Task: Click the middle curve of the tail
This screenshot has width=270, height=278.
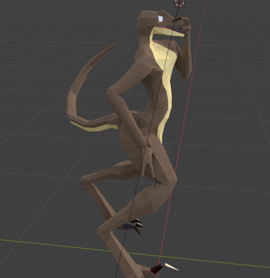Action: 74,99
